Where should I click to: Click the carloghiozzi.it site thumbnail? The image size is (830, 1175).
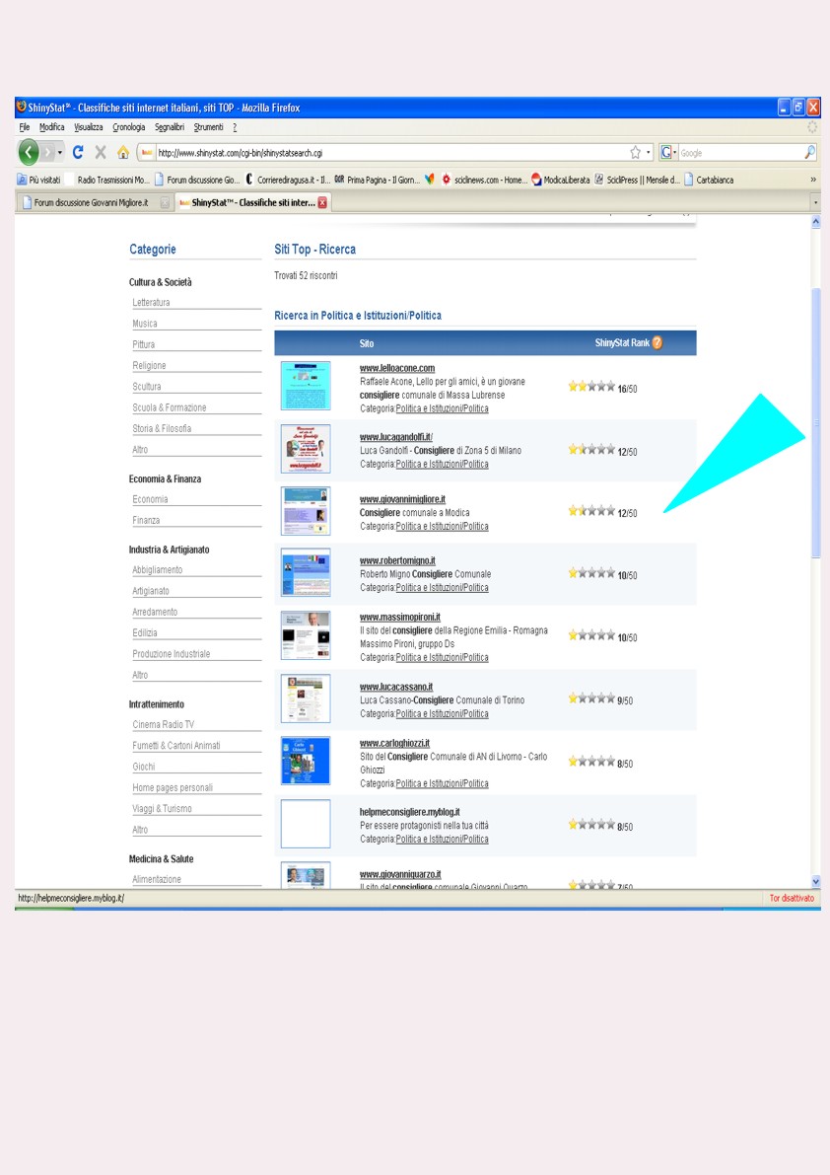306,761
